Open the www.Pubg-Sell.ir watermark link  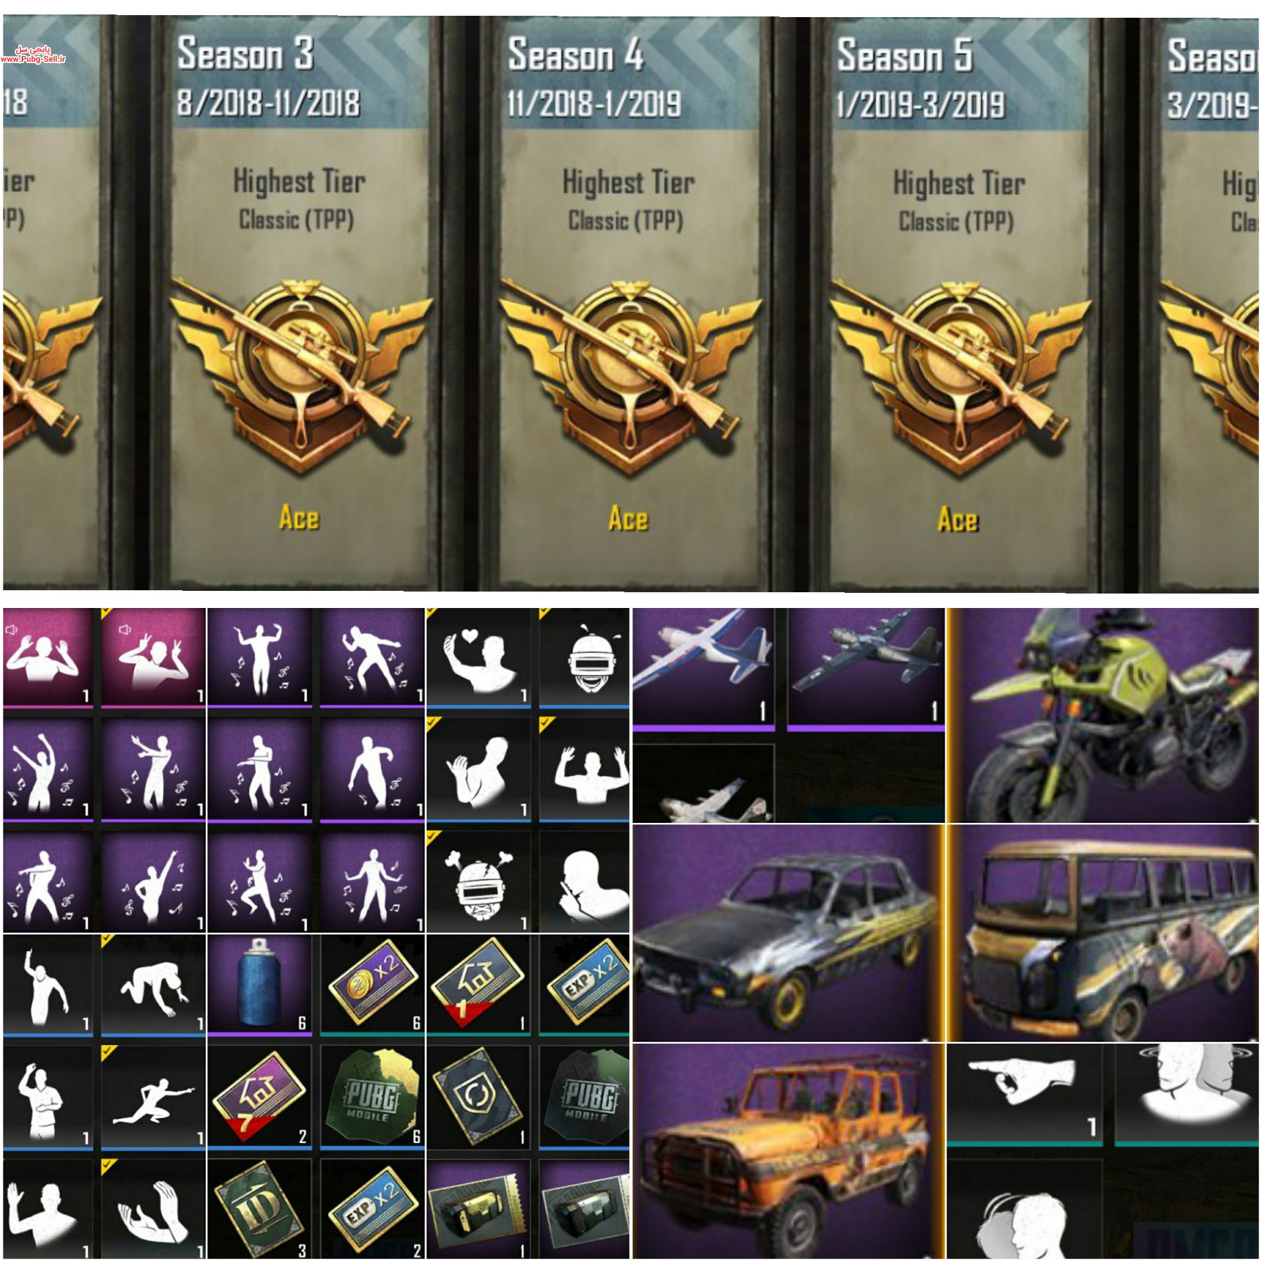33,58
